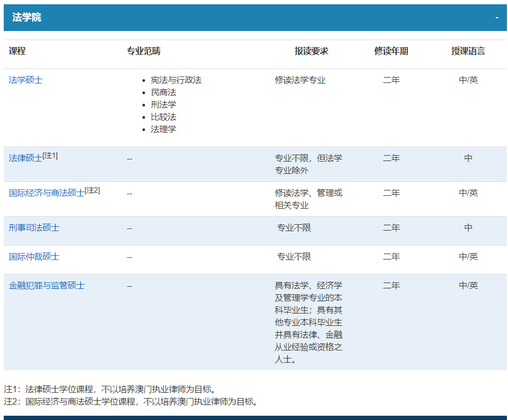Open the 法律硕士 course link
Image resolution: width=508 pixels, height=420 pixels.
click(25, 158)
